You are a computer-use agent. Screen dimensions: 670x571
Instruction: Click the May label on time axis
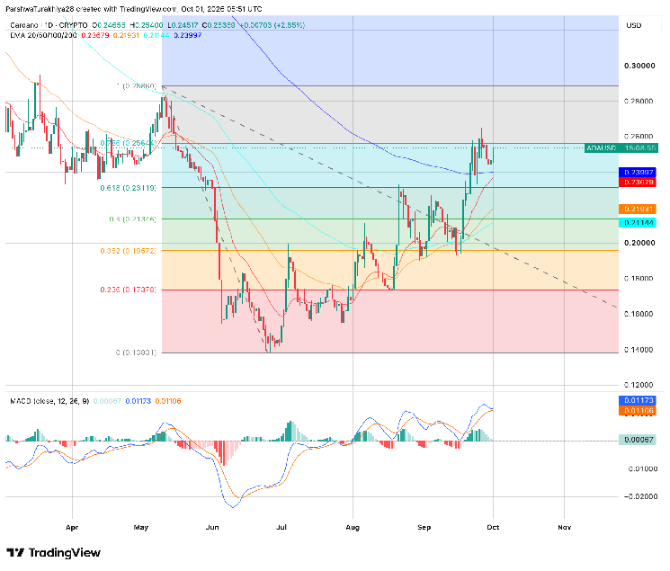[141, 528]
